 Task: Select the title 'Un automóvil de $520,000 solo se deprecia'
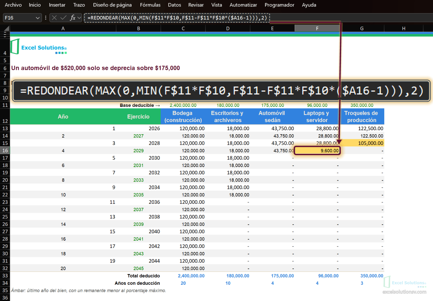pyautogui.click(x=96, y=68)
